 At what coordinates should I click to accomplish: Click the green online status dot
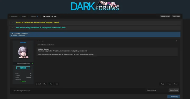pos(33,63)
